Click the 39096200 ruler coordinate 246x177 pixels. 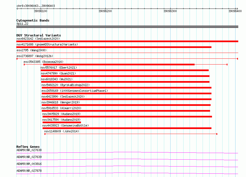105,11
